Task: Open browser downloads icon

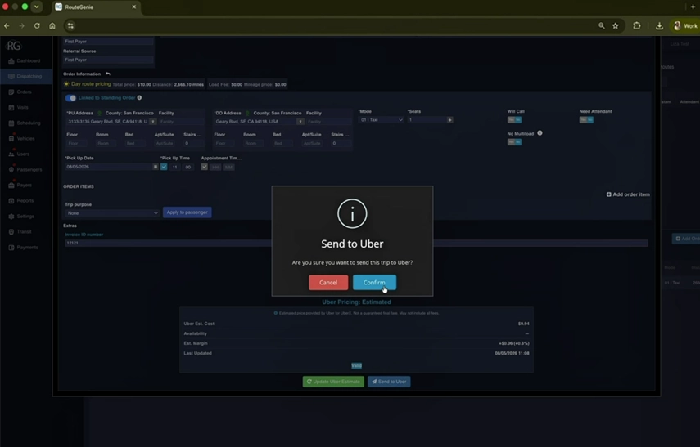Action: pyautogui.click(x=659, y=26)
